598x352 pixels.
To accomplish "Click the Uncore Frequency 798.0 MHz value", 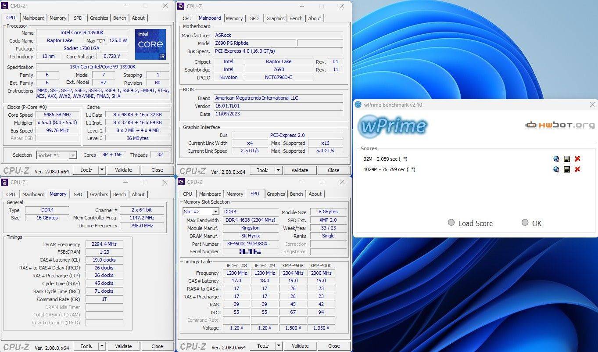I will click(x=142, y=226).
